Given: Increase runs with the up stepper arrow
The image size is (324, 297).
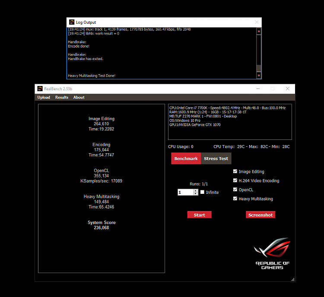Looking at the screenshot, I should point(195,191).
